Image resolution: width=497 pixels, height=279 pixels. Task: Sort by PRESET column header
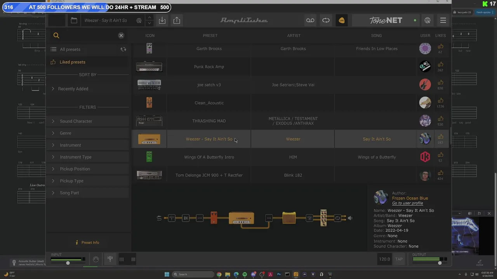point(210,36)
